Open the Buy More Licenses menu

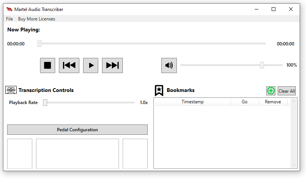pos(37,19)
